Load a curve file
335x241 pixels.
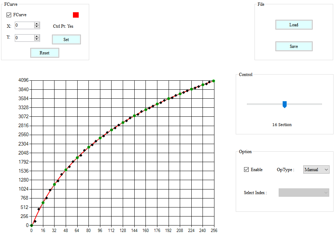coord(294,24)
